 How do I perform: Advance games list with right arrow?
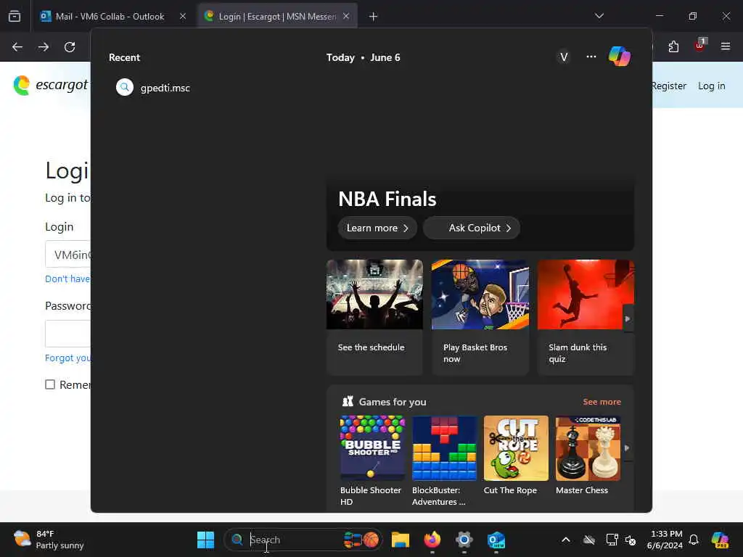point(627,448)
